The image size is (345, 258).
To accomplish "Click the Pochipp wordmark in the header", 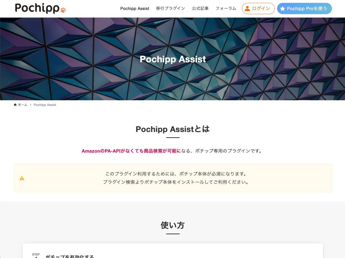I will pos(37,8).
